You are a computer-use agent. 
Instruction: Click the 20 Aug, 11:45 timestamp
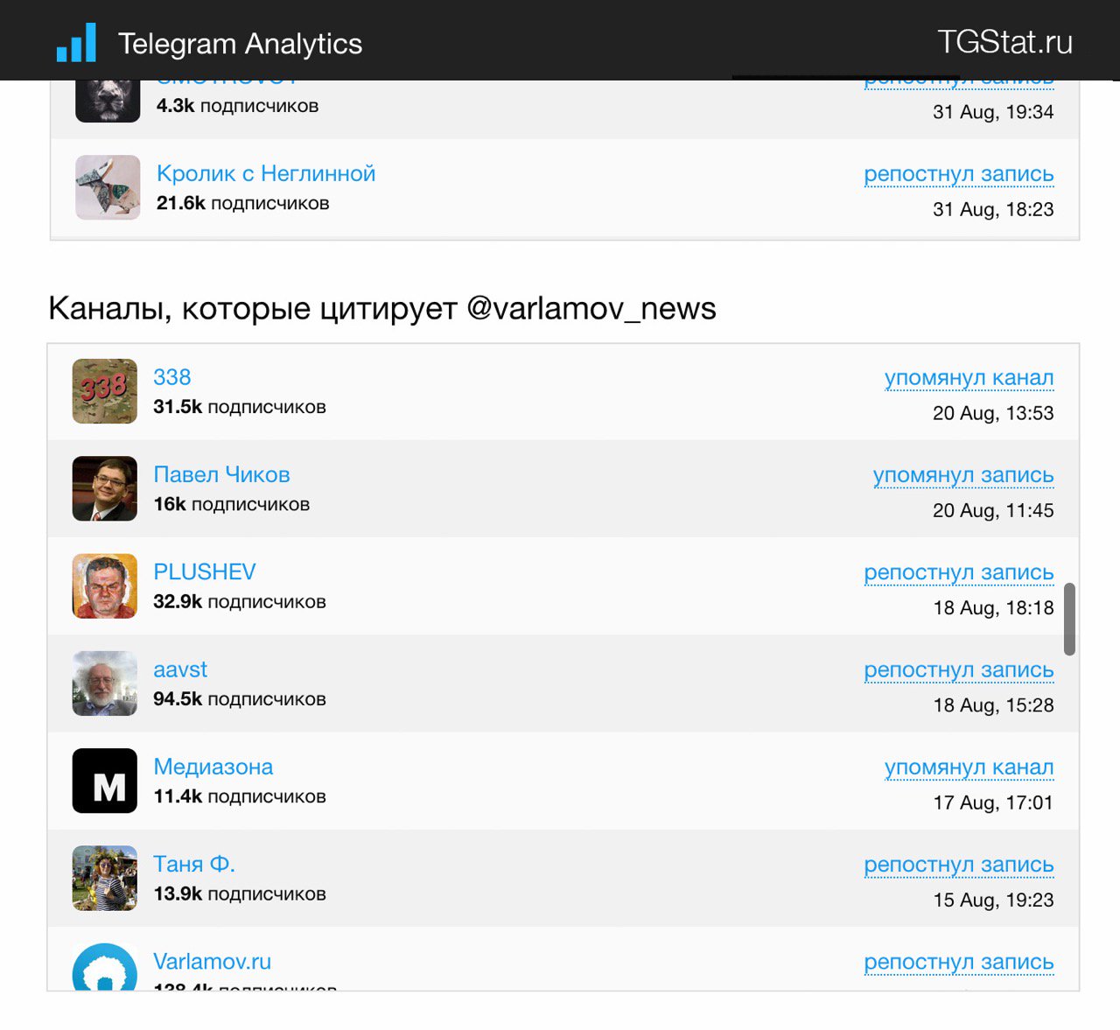tap(993, 510)
